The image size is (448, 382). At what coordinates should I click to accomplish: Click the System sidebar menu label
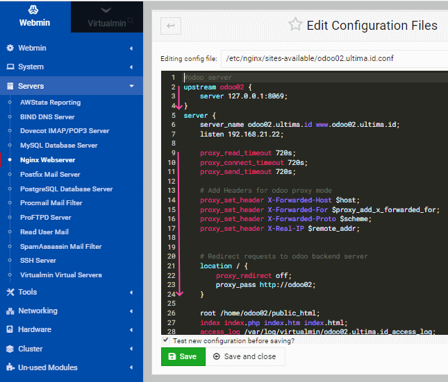tap(31, 67)
